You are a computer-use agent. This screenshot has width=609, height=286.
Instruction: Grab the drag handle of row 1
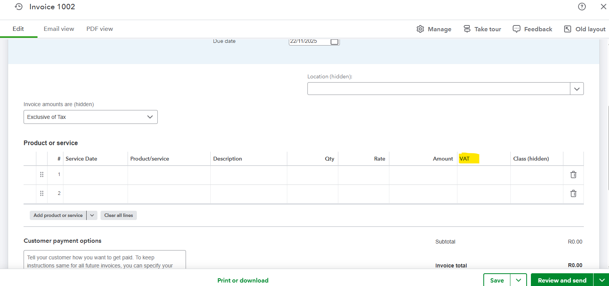tap(42, 174)
